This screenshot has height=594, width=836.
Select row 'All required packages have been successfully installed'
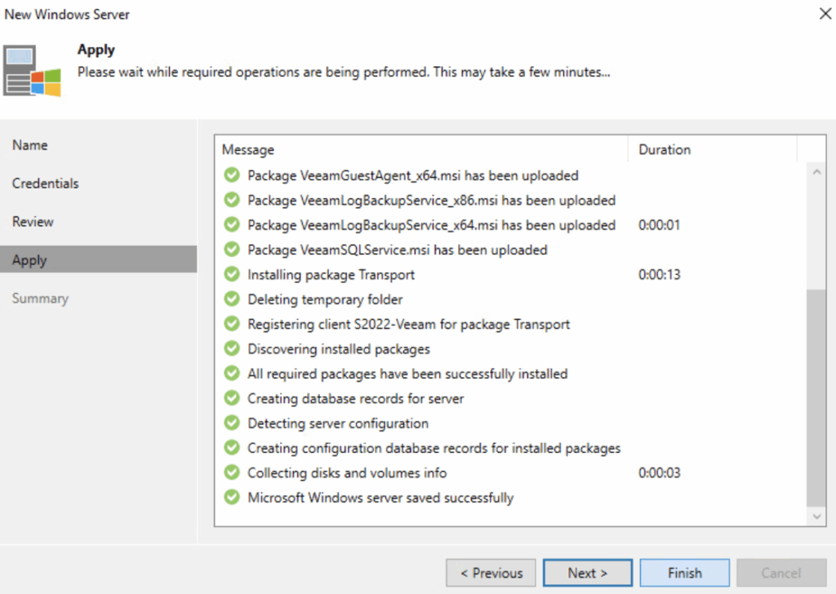[511, 374]
